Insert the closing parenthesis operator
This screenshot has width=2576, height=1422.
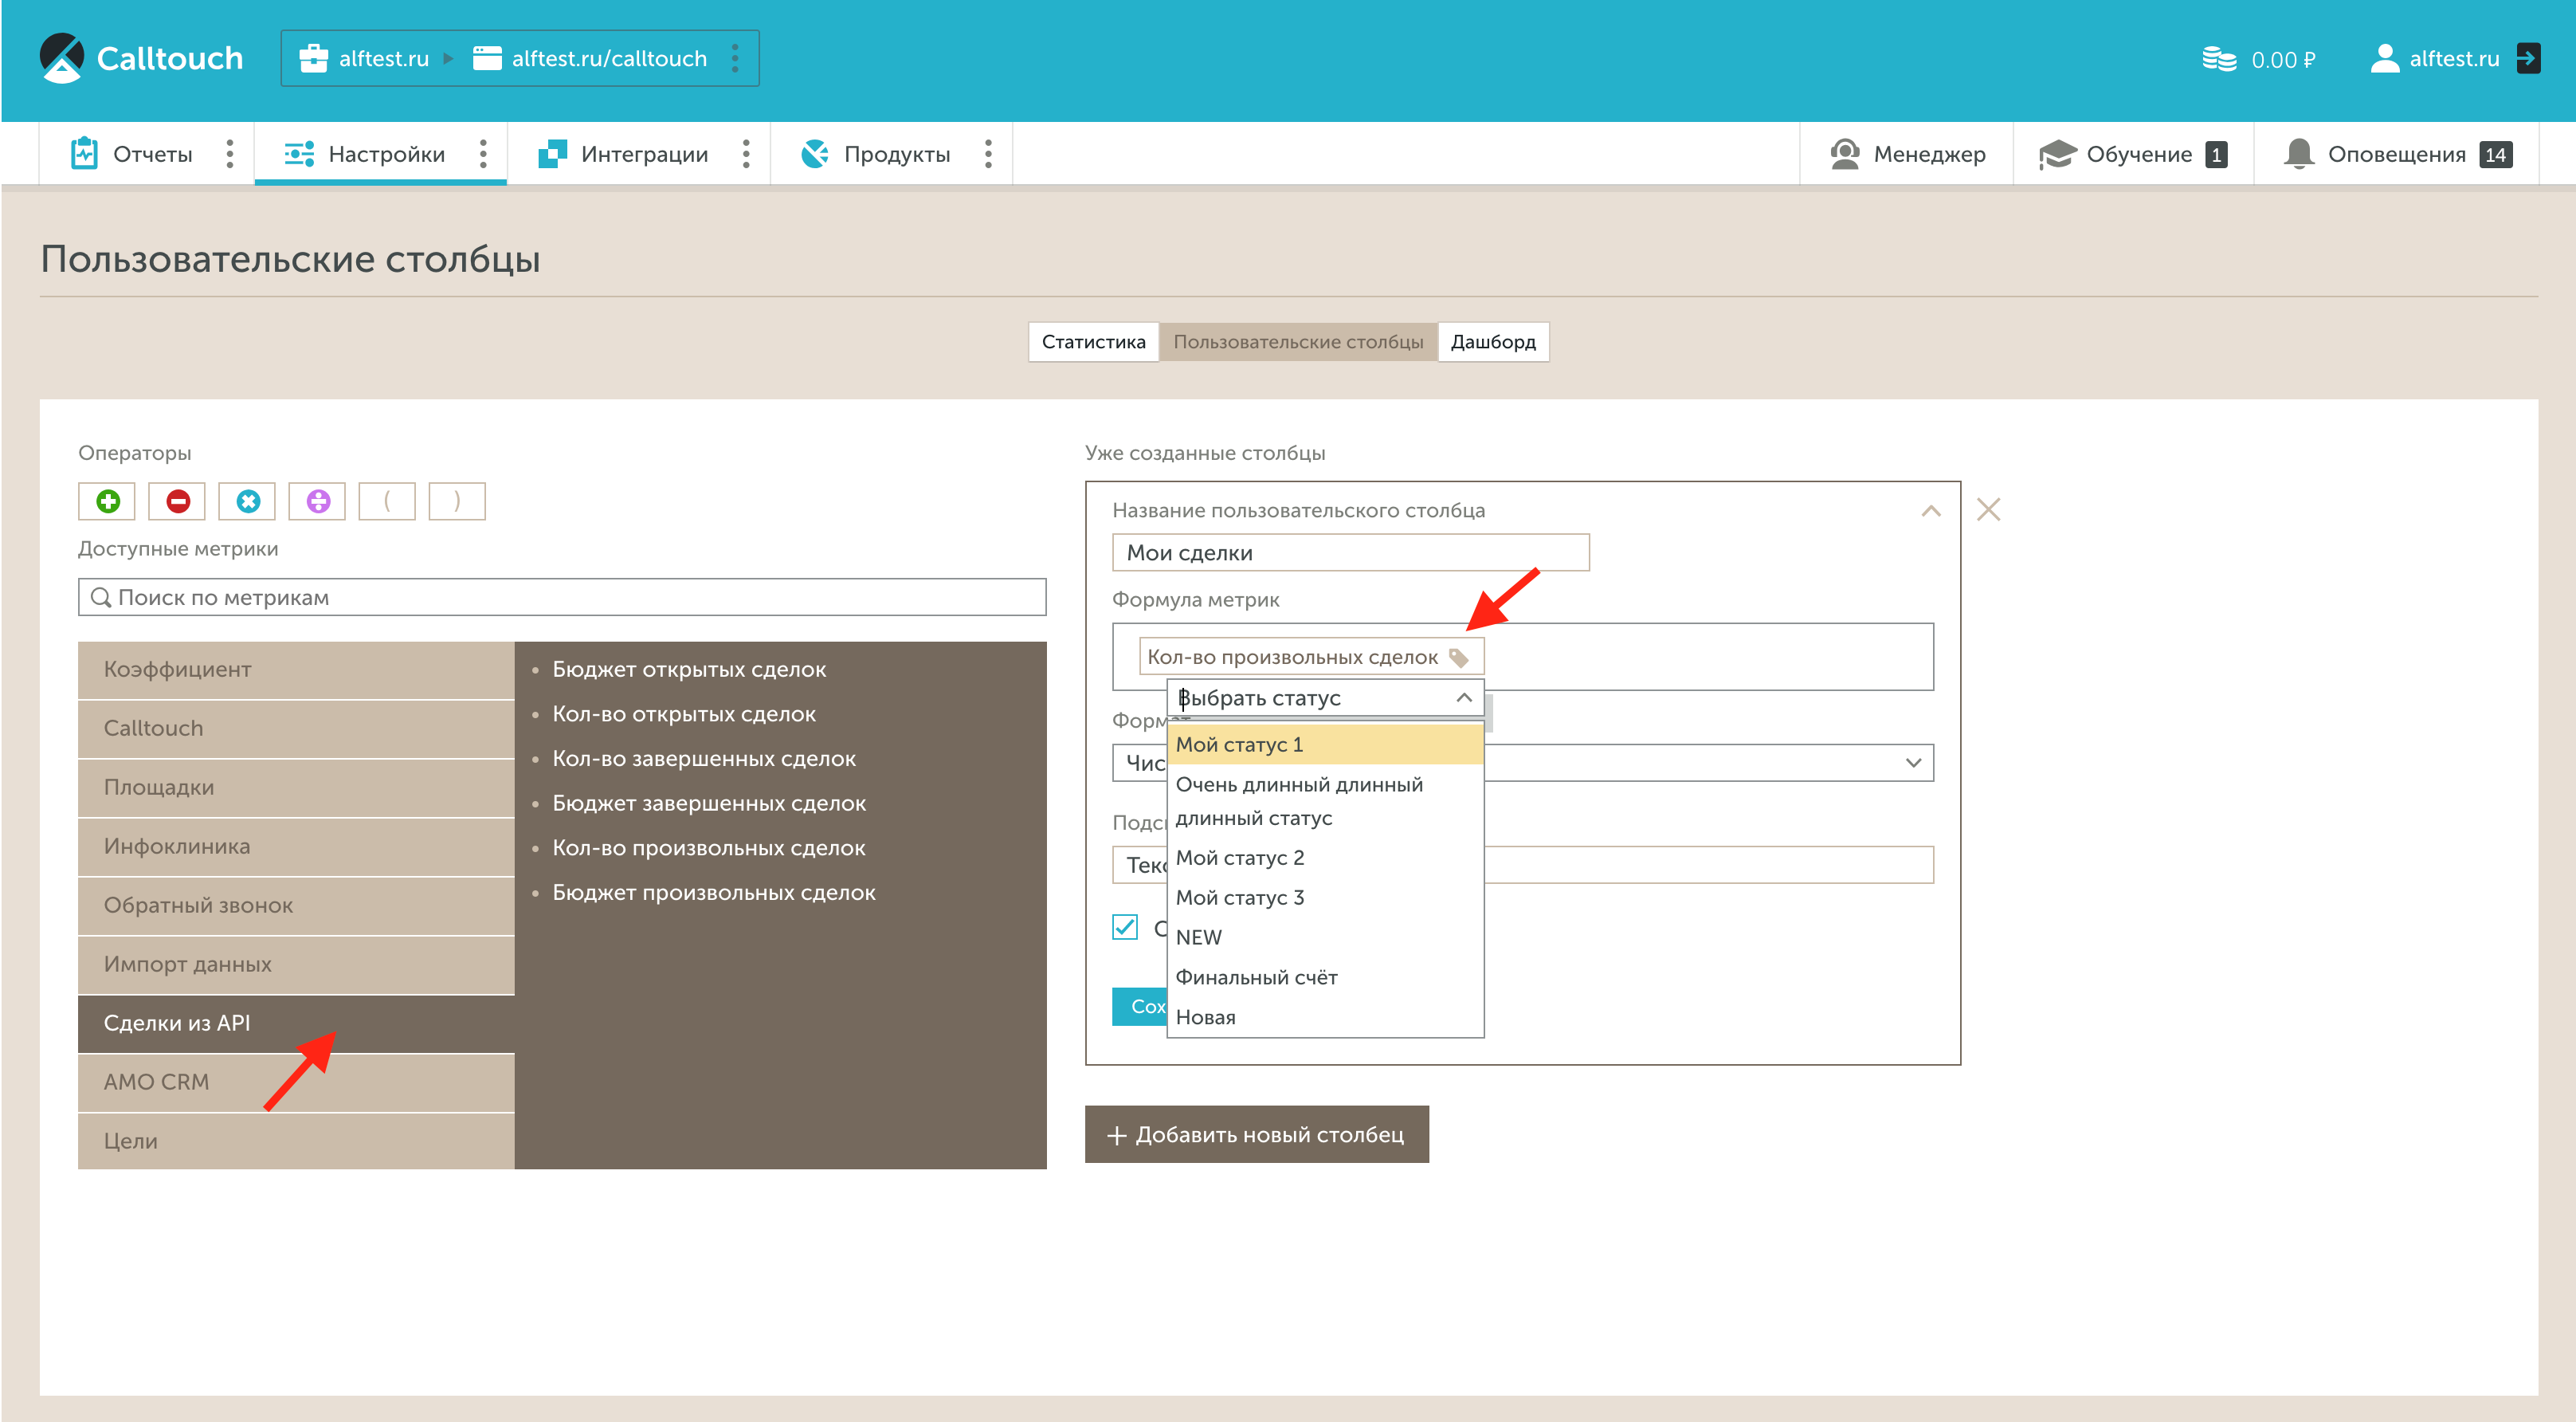tap(457, 501)
